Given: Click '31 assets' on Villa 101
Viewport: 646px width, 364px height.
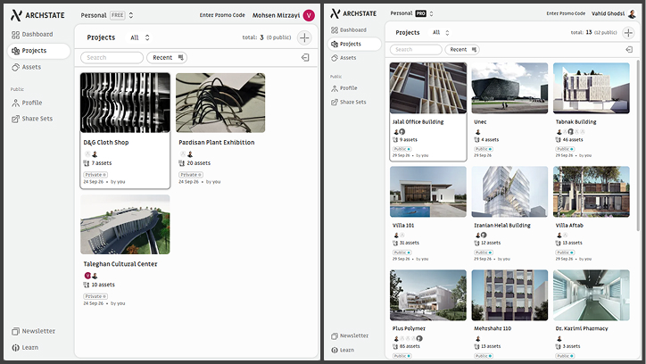Looking at the screenshot, I should pos(406,243).
